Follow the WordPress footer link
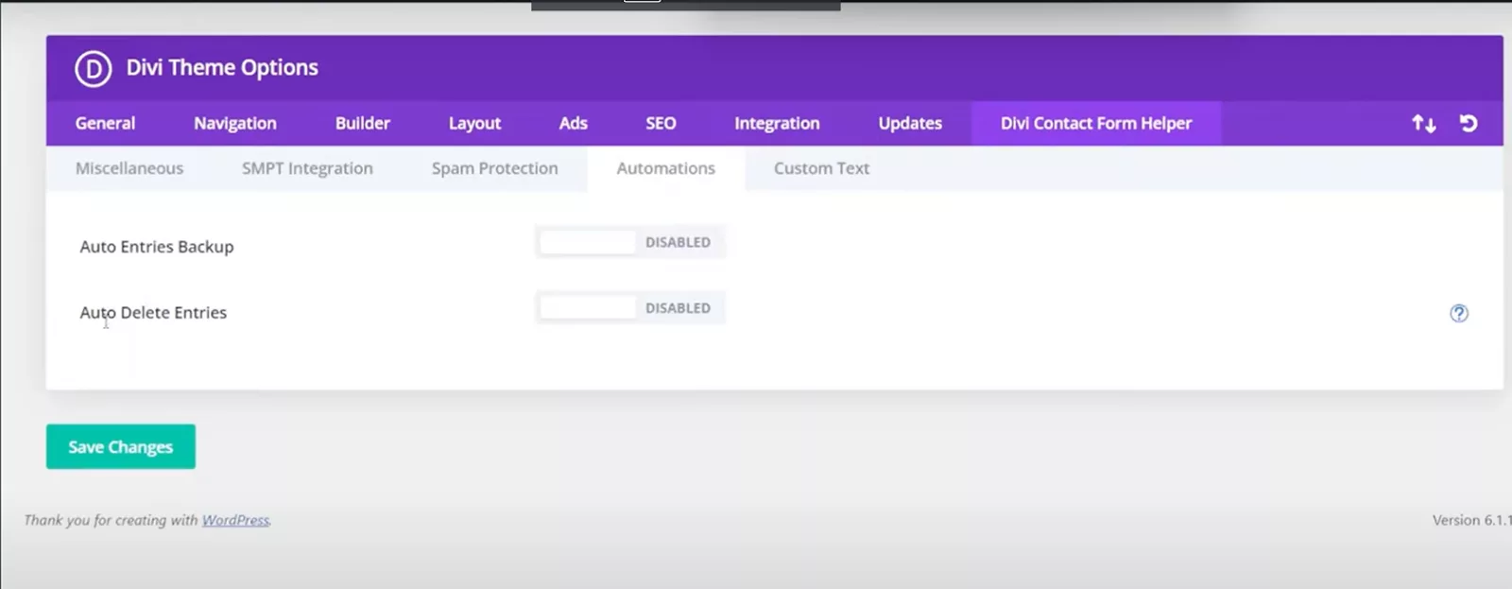 coord(235,520)
